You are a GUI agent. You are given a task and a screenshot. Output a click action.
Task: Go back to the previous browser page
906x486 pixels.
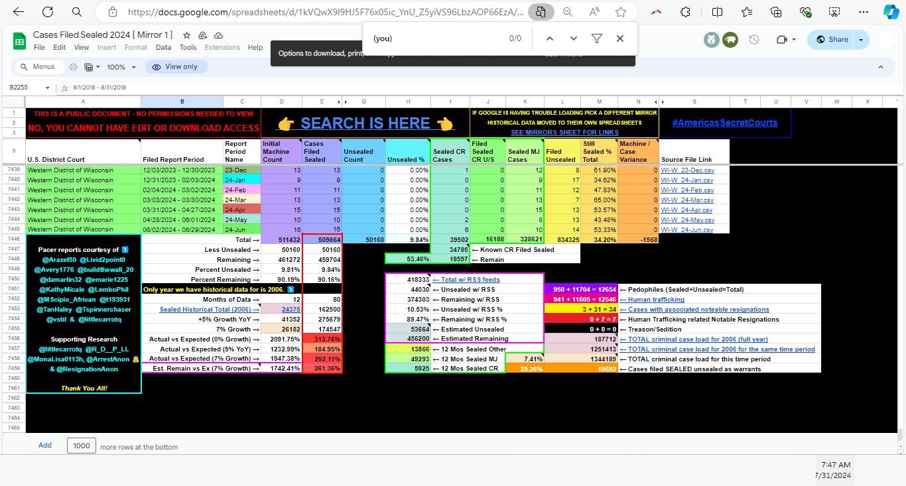pos(19,12)
